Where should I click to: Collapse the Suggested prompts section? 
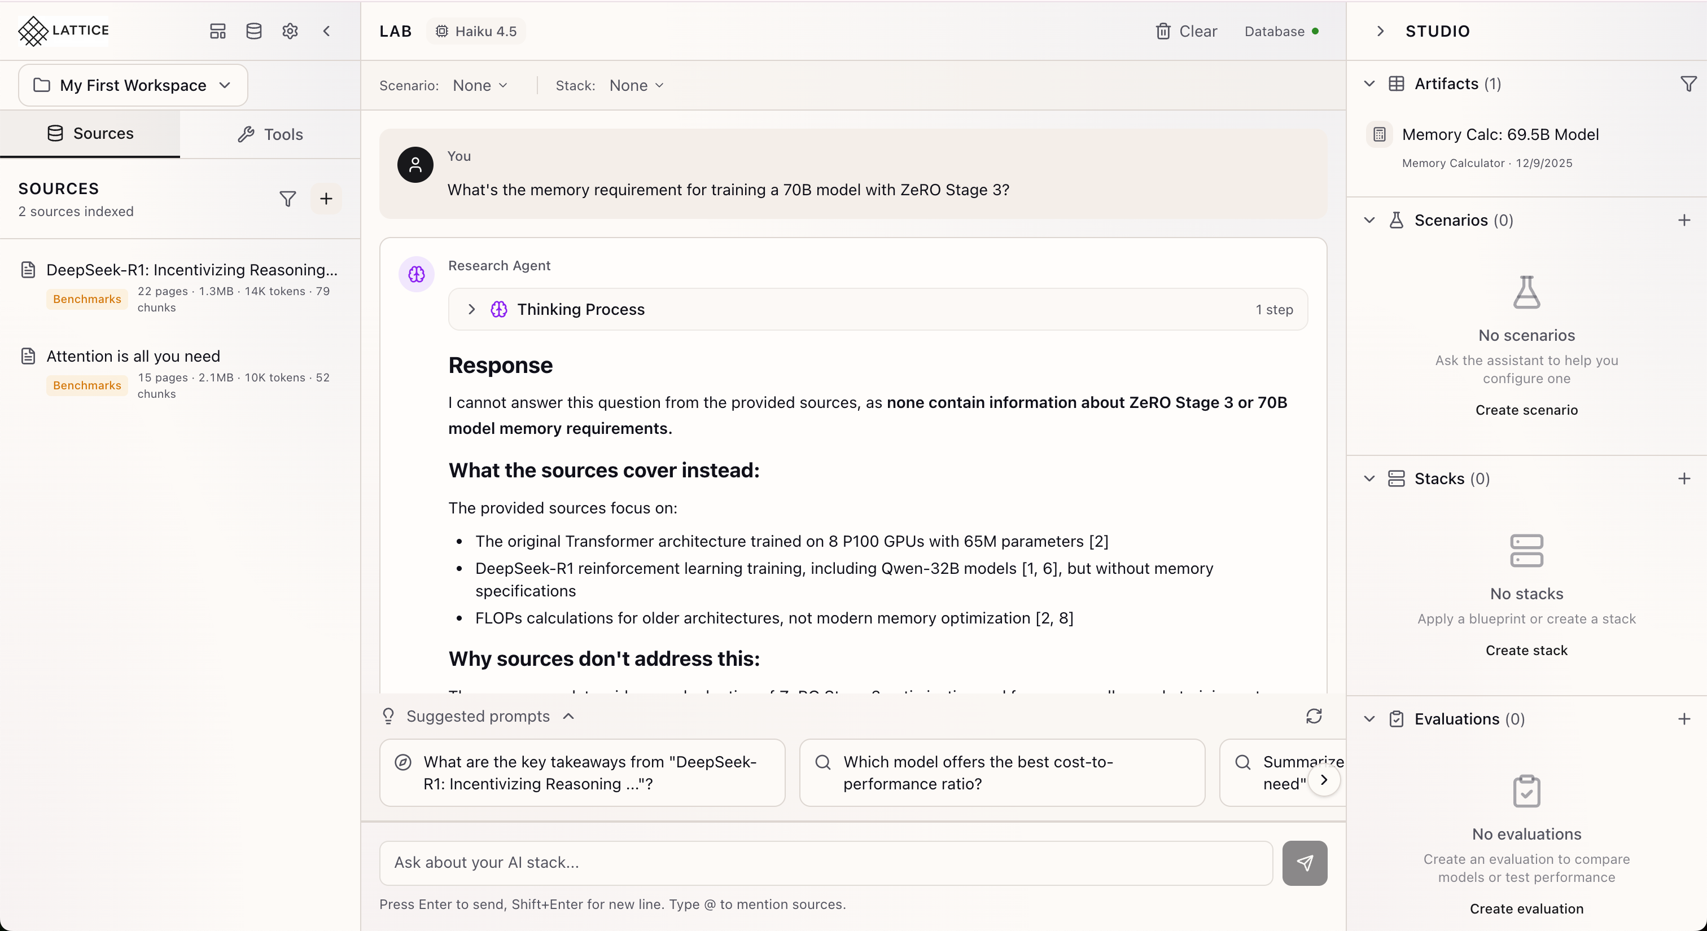pos(568,716)
